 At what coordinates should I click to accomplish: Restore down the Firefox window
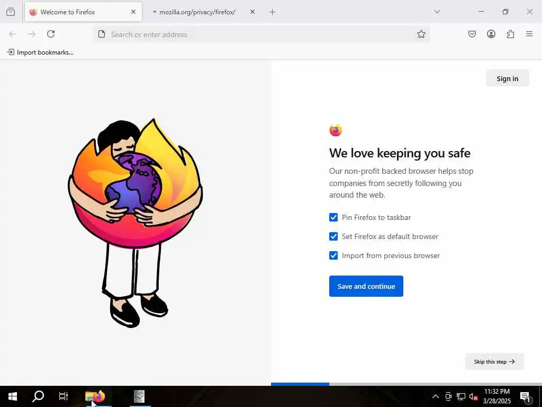tap(505, 12)
